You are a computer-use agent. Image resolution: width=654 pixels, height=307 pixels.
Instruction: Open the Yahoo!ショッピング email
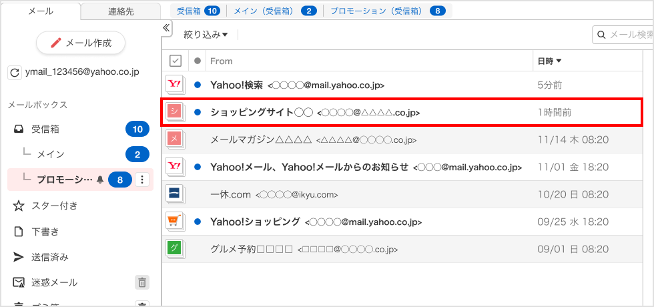pos(402,222)
